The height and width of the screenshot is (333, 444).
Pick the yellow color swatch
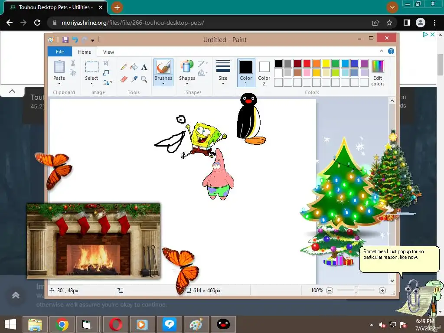326,63
